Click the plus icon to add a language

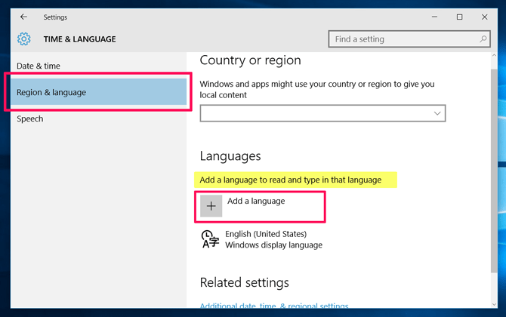(x=211, y=206)
